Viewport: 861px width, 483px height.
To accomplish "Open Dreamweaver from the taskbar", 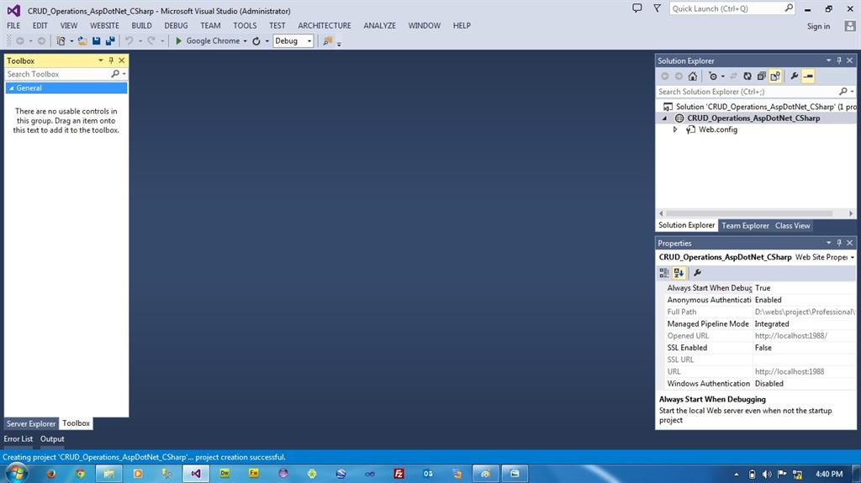I will [224, 473].
